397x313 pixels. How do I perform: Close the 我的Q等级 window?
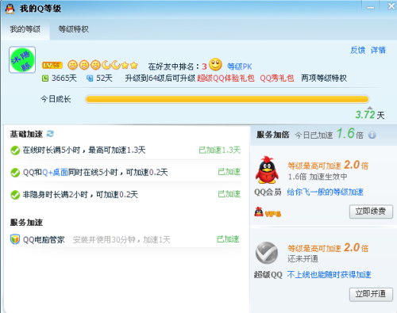point(391,6)
